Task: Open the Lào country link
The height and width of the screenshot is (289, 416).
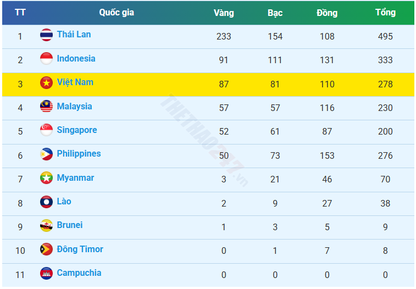Action: 64,202
